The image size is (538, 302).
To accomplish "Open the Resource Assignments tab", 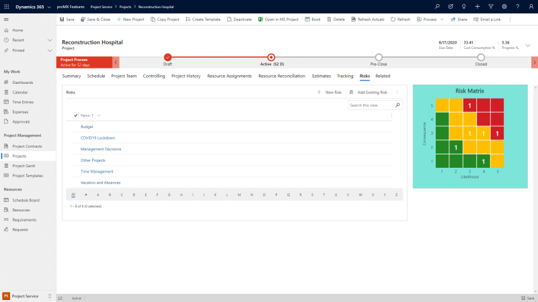I will (229, 76).
